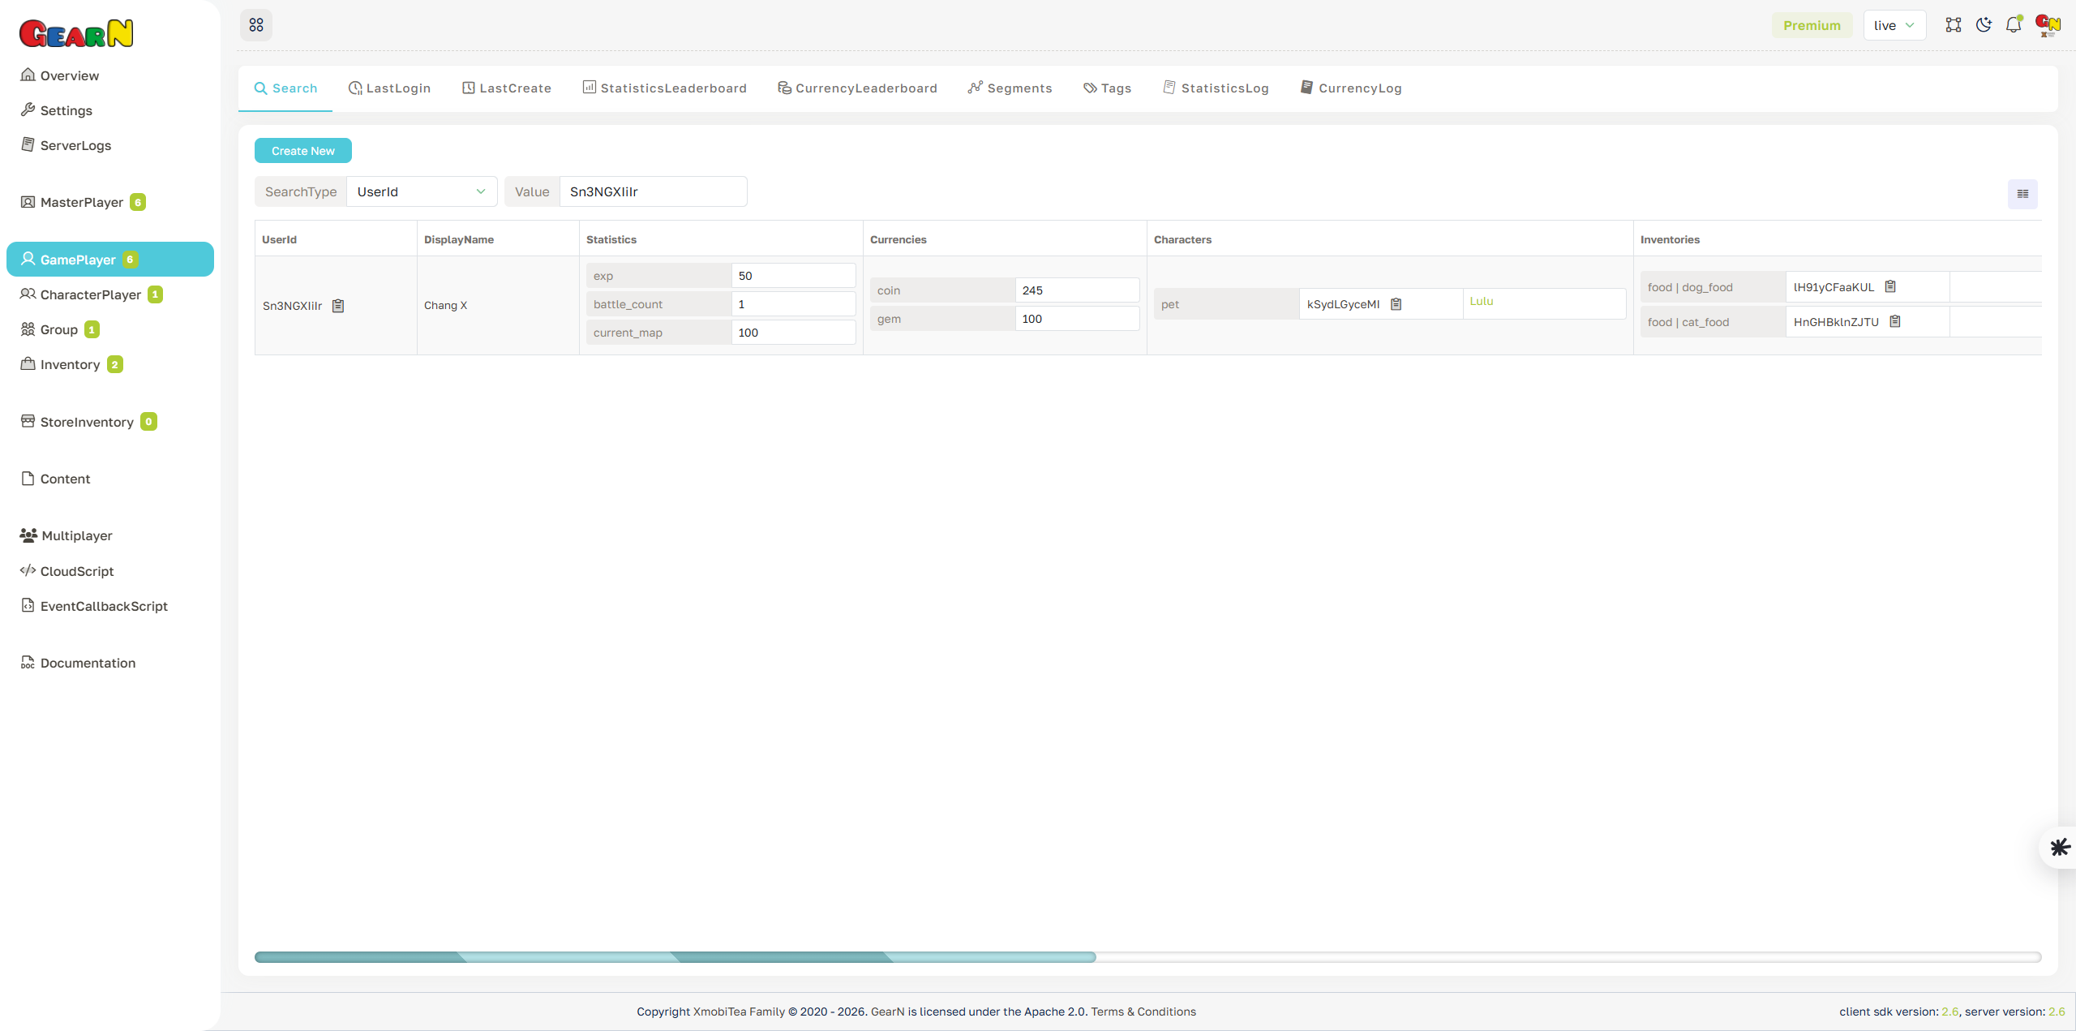Click the asterisk widget in bottom right corner
This screenshot has height=1031, width=2076.
tap(2059, 847)
